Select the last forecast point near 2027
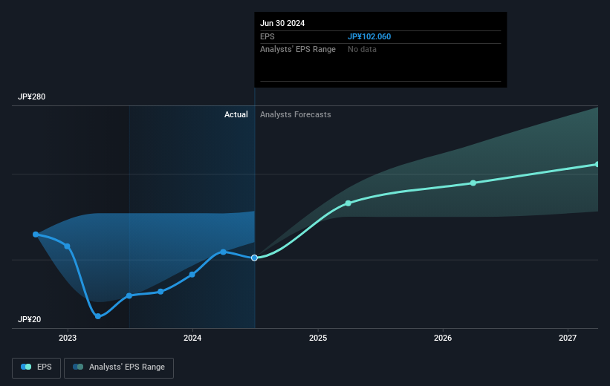This screenshot has width=610, height=386. click(x=597, y=165)
